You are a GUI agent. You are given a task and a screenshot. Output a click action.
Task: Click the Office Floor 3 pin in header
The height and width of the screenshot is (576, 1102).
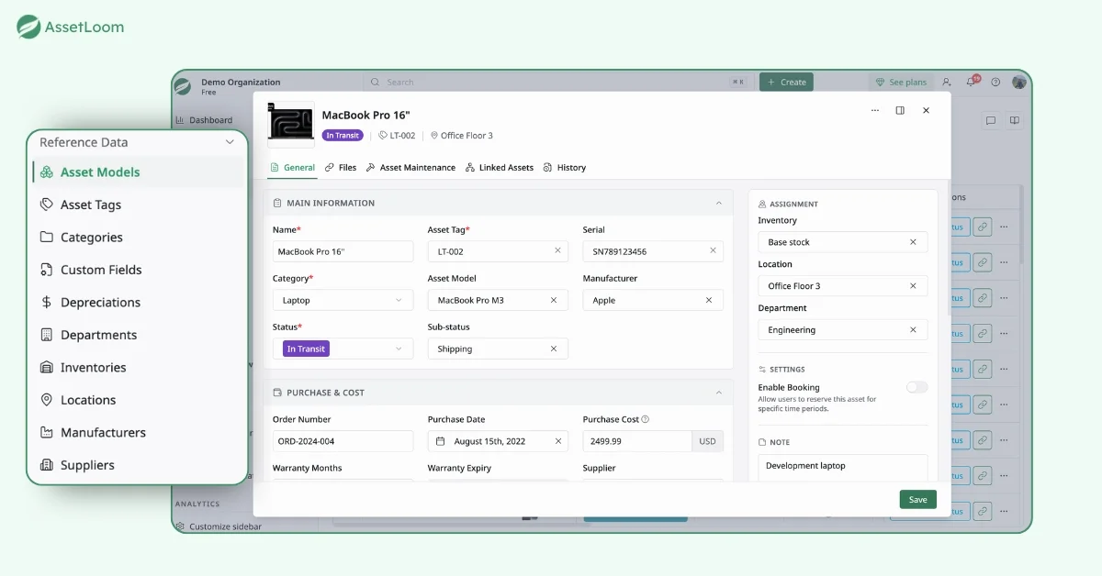(461, 136)
